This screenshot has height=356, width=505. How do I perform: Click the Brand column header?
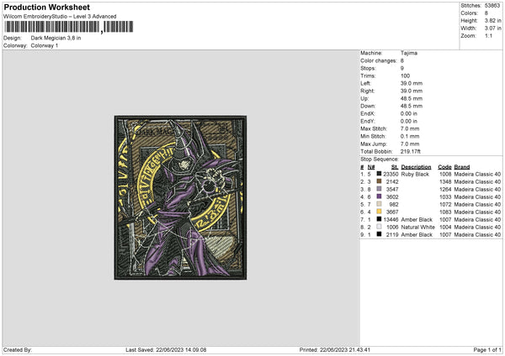[462, 167]
